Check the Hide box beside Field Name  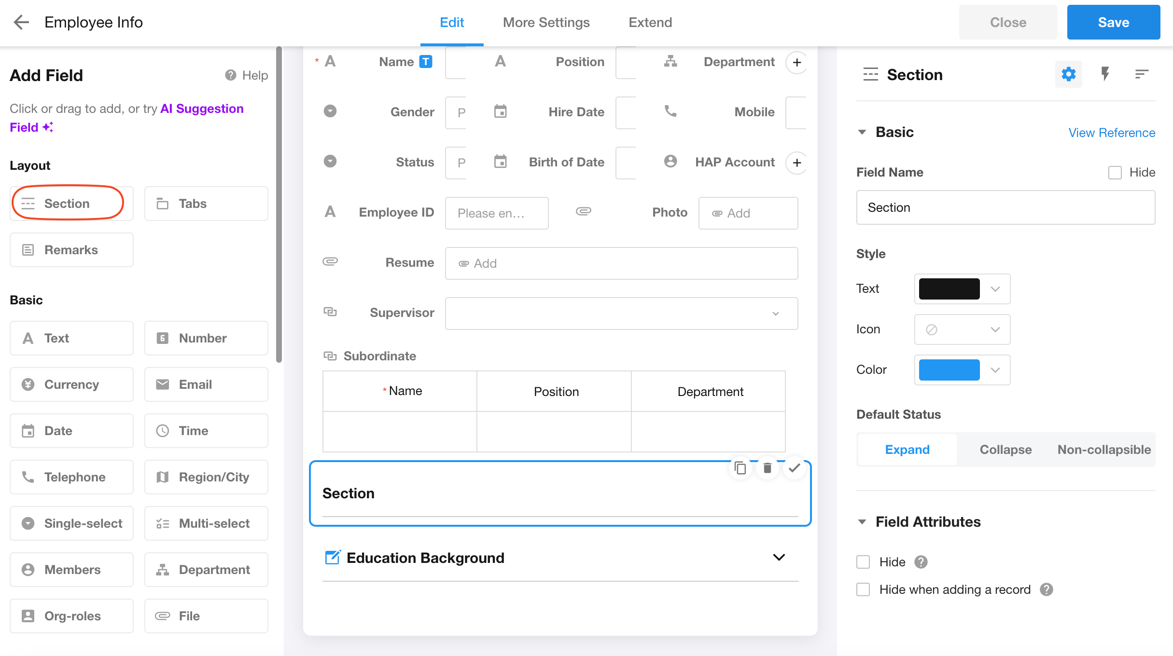(1115, 173)
